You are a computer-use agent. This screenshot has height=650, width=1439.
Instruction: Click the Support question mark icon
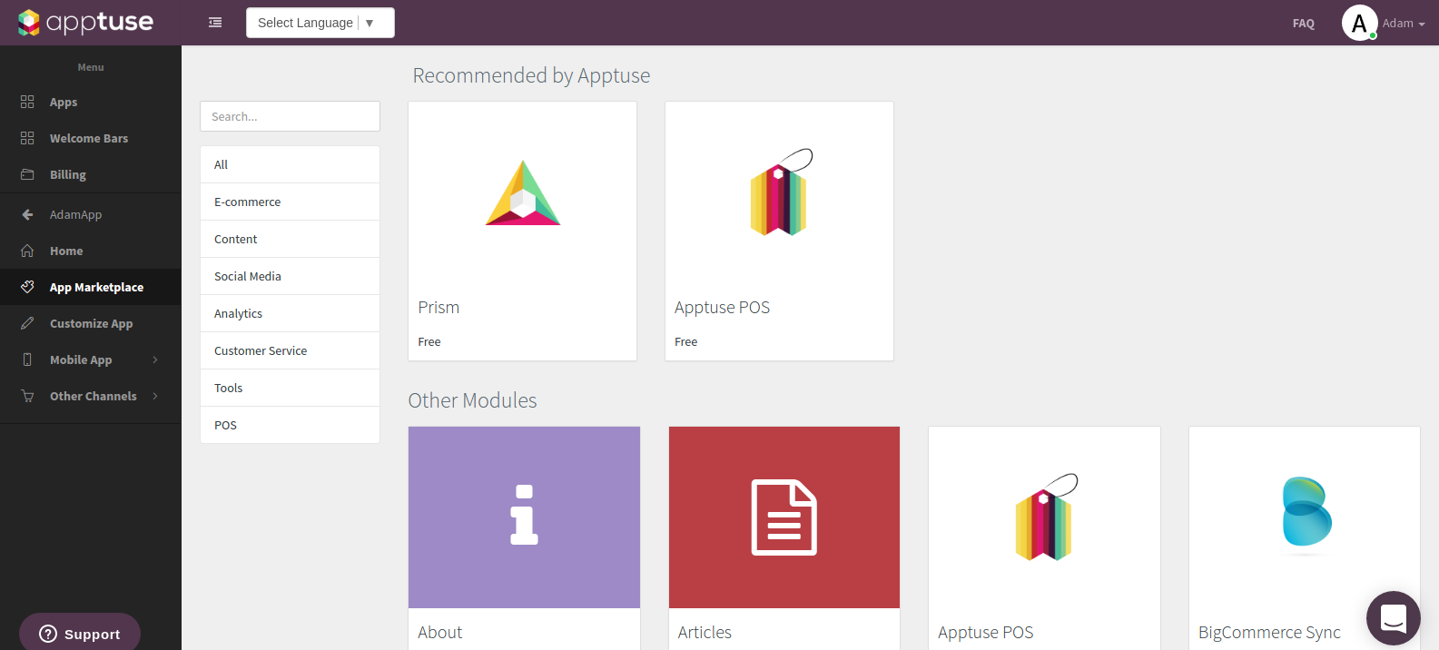(48, 634)
